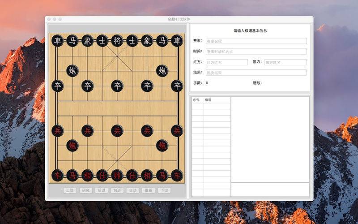Click the 研究 study button

(85, 190)
